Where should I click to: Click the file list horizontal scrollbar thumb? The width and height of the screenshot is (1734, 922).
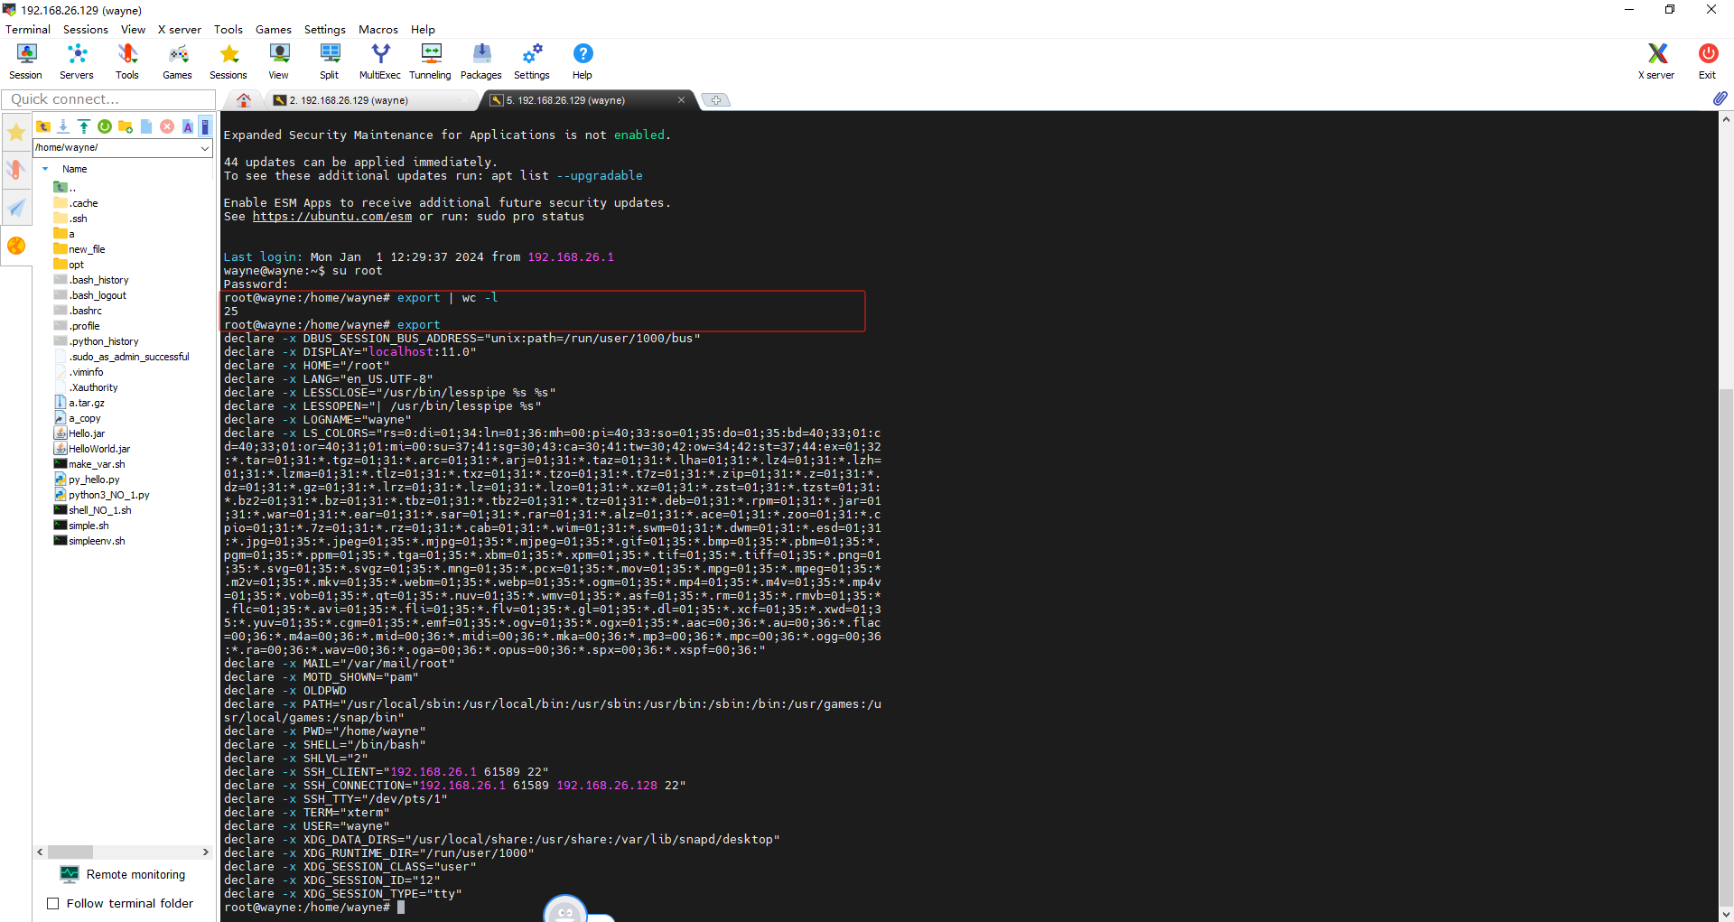click(70, 852)
